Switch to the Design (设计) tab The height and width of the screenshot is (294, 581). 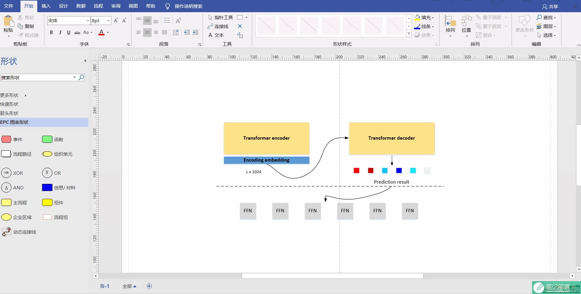63,6
